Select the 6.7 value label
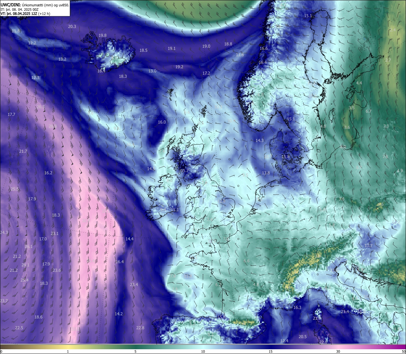Image resolution: width=406 pixels, height=354 pixels. (x=368, y=111)
